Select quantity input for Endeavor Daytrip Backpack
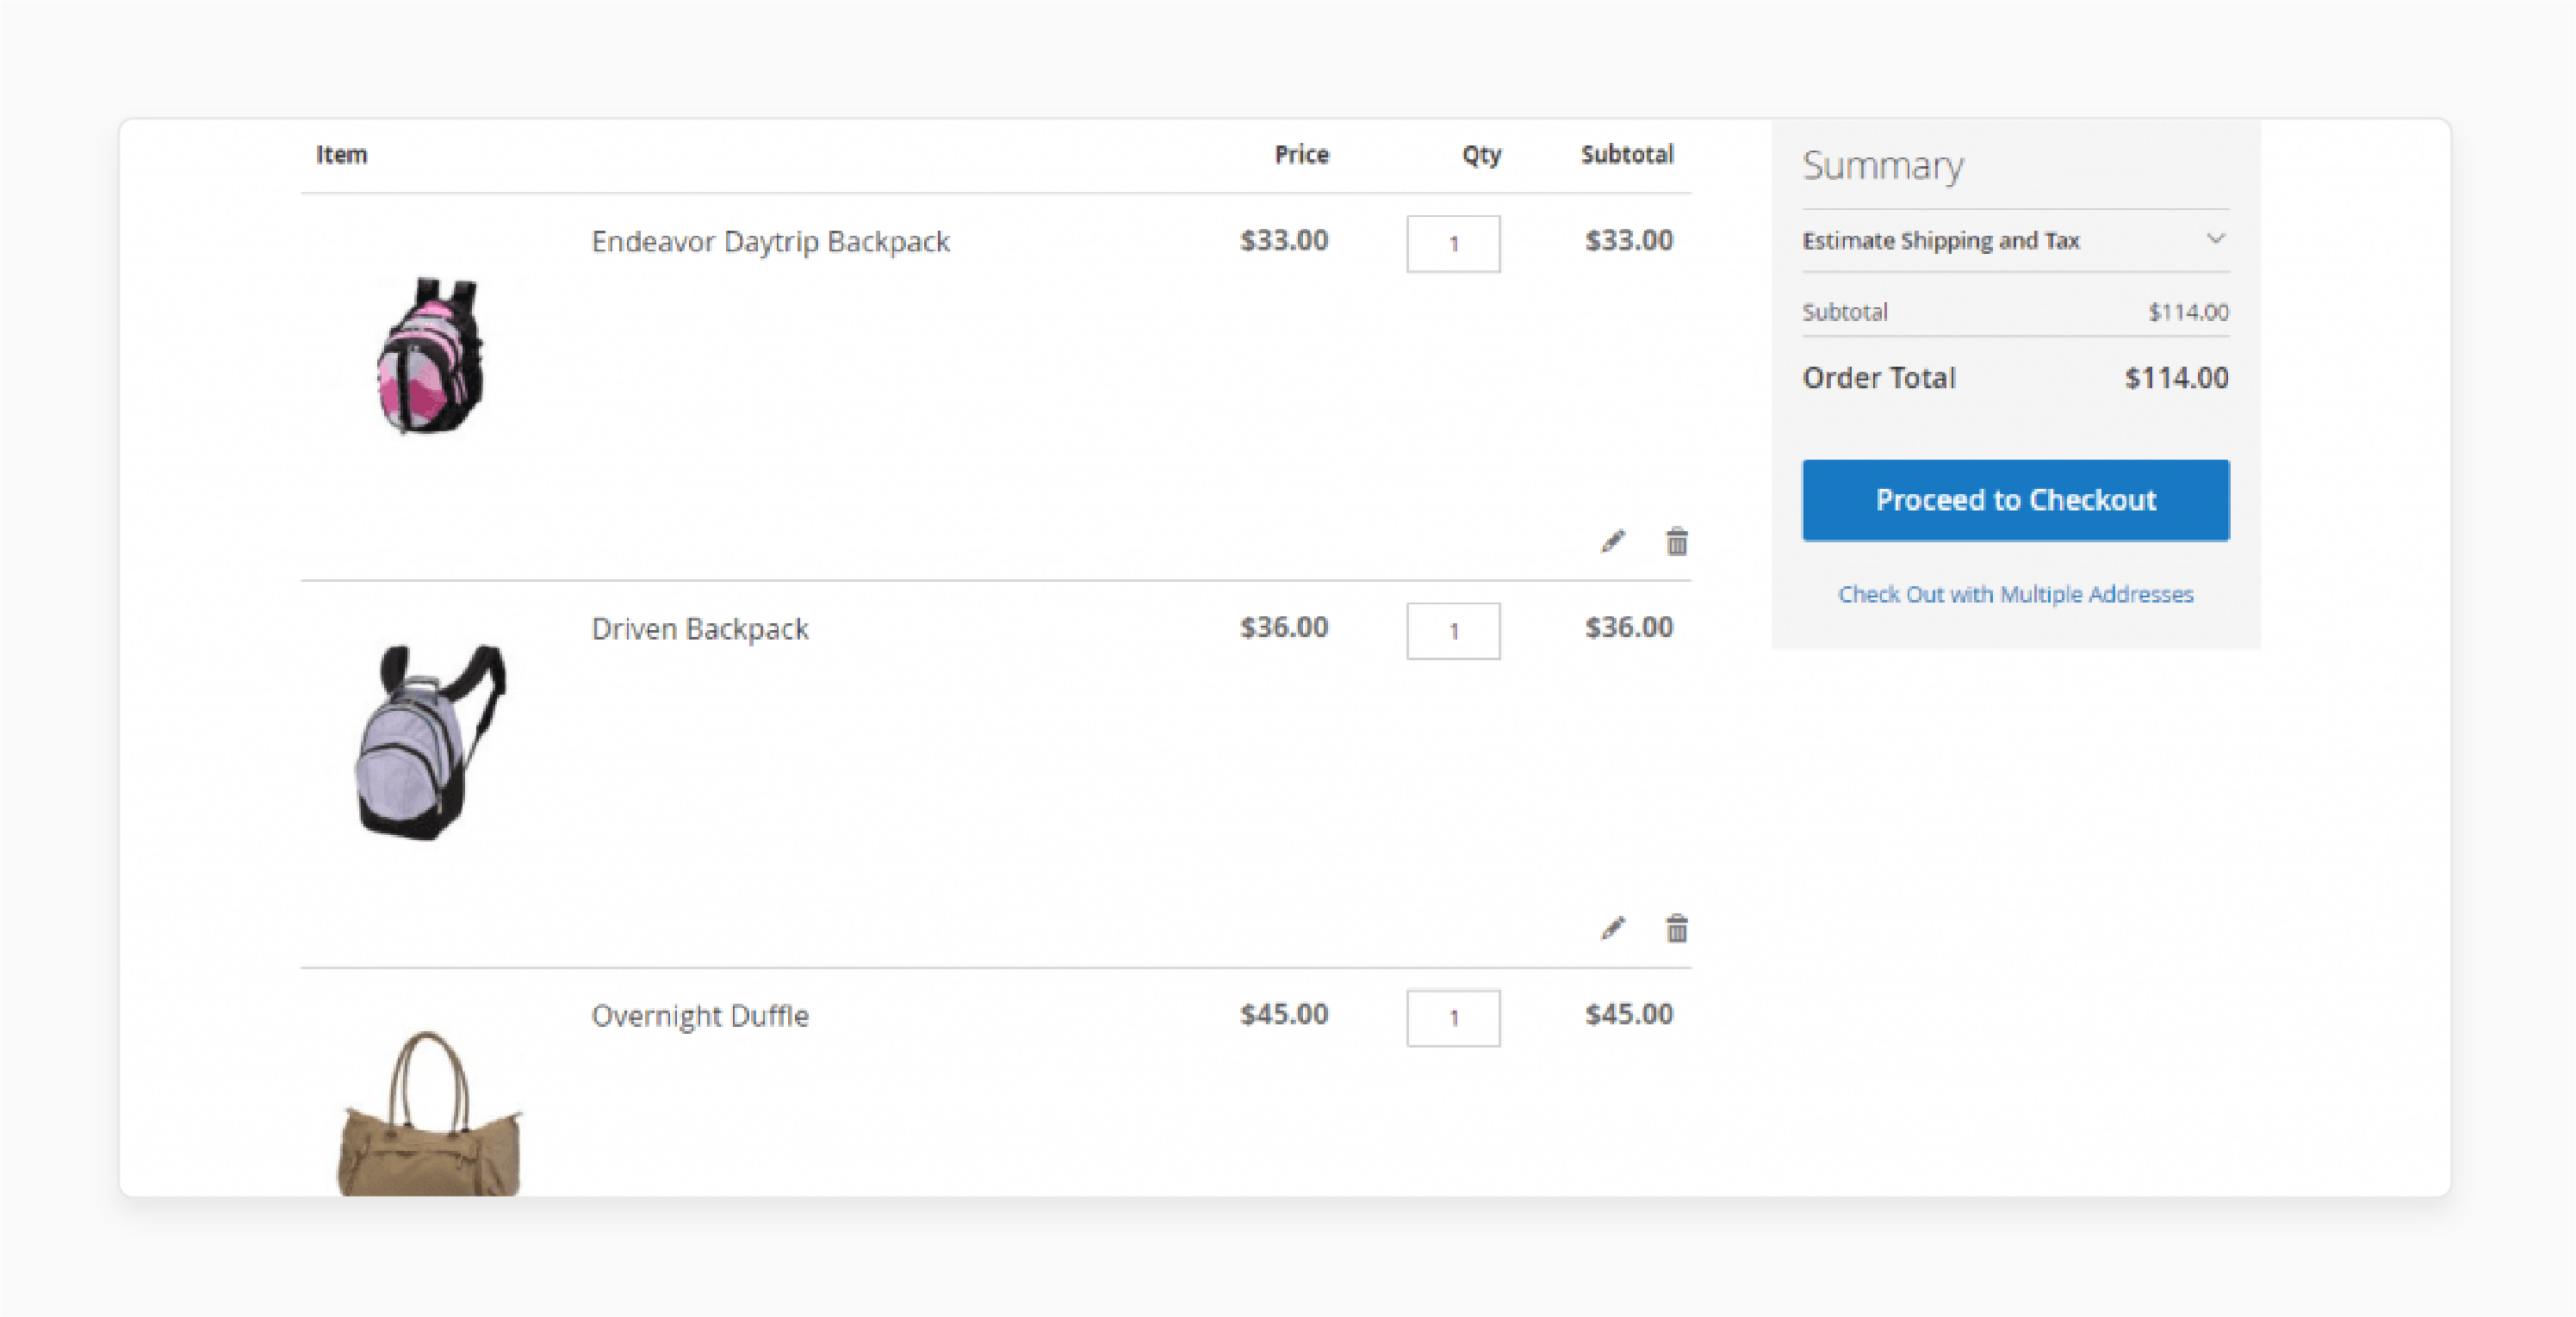Screen dimensions: 2576x1317 1452,244
